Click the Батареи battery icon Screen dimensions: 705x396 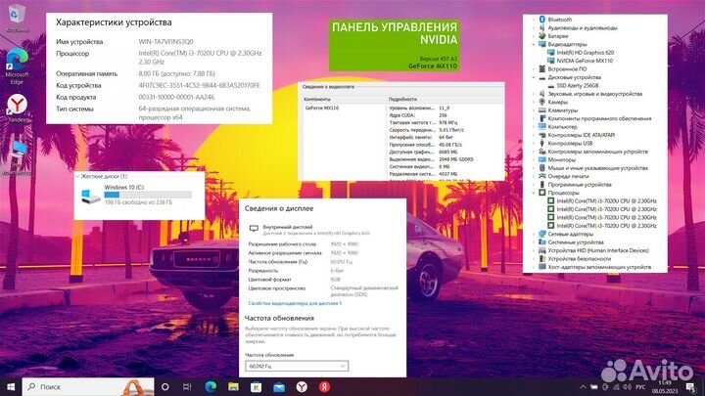click(542, 36)
